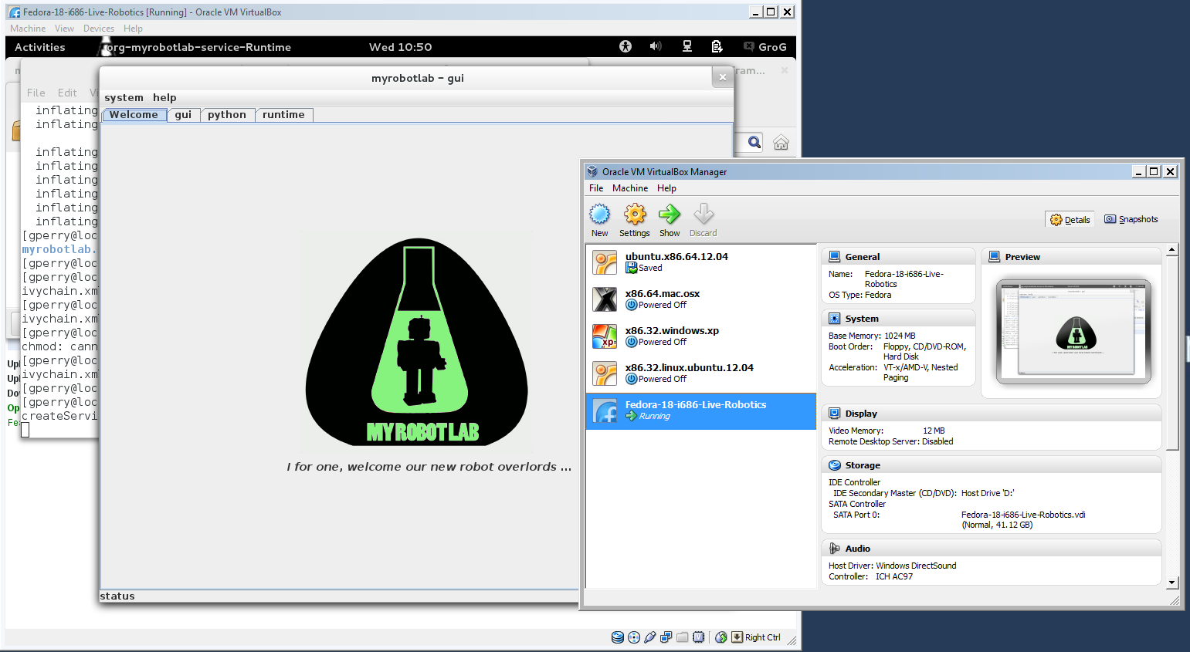This screenshot has width=1190, height=652.
Task: Open the accessibility menu in GNOME top bar
Action: [x=626, y=46]
